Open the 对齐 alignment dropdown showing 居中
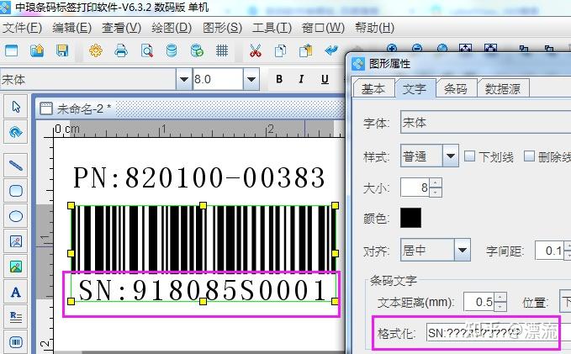 tap(463, 251)
